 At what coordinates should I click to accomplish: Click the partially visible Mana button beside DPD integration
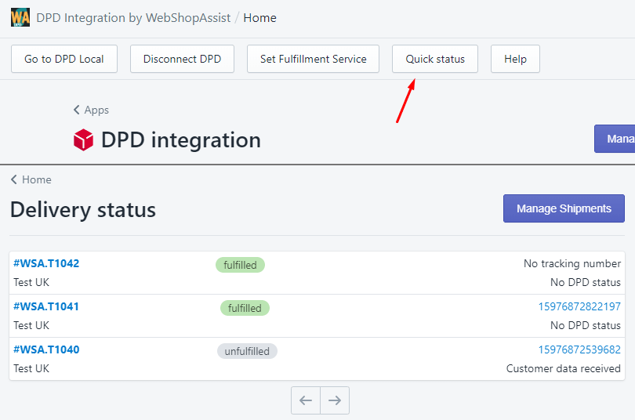click(615, 139)
